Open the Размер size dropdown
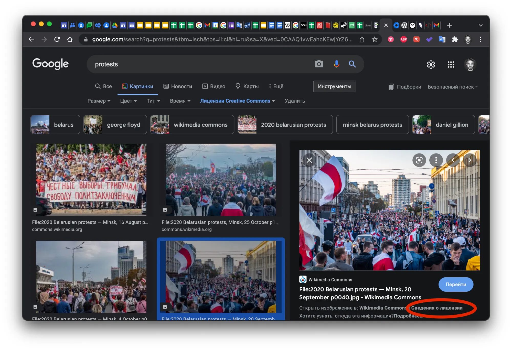Image resolution: width=512 pixels, height=350 pixels. click(x=99, y=101)
